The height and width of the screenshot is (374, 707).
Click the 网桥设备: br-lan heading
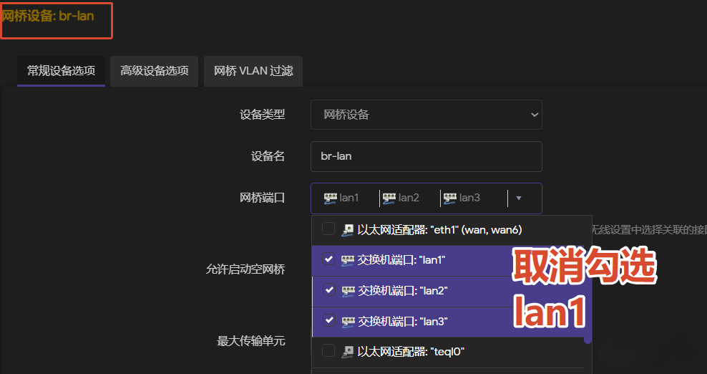point(47,16)
